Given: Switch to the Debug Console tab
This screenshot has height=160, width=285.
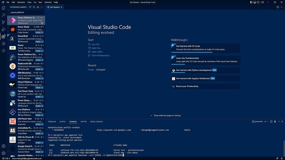Looking at the screenshot, I should click(97, 121).
